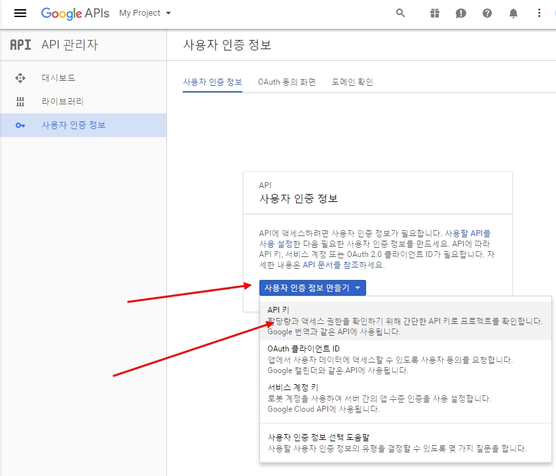
Task: Open the help question mark icon
Action: tap(487, 13)
